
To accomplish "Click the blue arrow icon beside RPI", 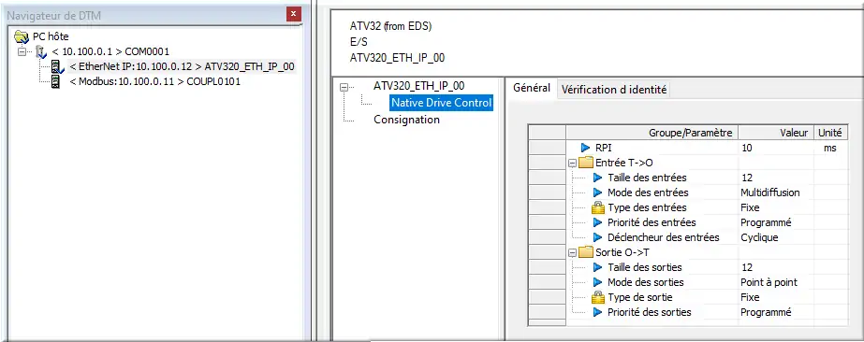I will point(585,148).
